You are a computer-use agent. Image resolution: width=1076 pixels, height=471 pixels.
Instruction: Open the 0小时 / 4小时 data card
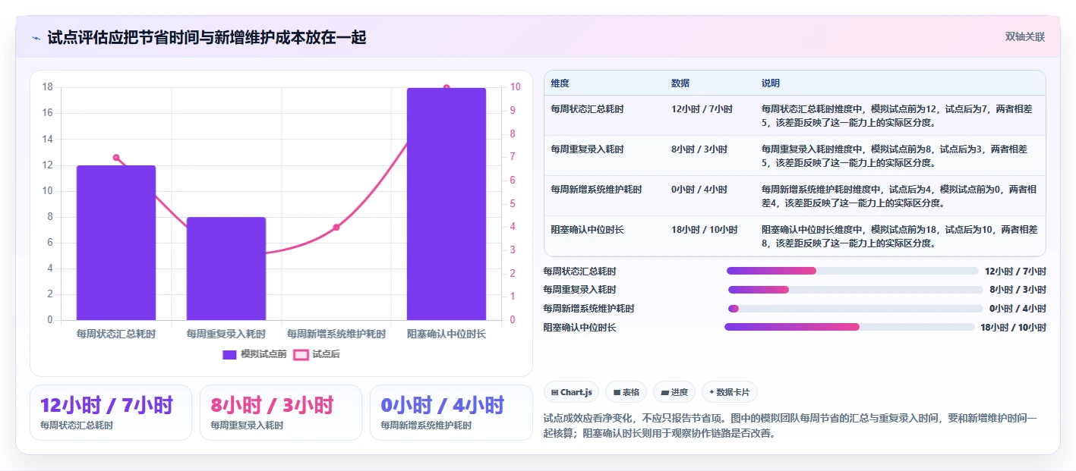click(451, 413)
